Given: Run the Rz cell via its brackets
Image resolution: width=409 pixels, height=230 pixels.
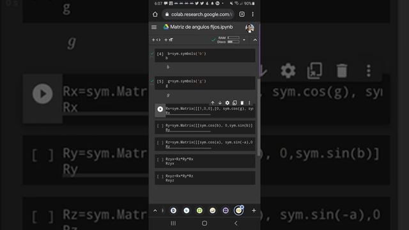Looking at the screenshot, I should (x=160, y=142).
